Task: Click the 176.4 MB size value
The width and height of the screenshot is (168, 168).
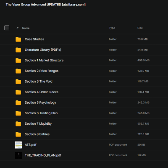Action: click(143, 92)
